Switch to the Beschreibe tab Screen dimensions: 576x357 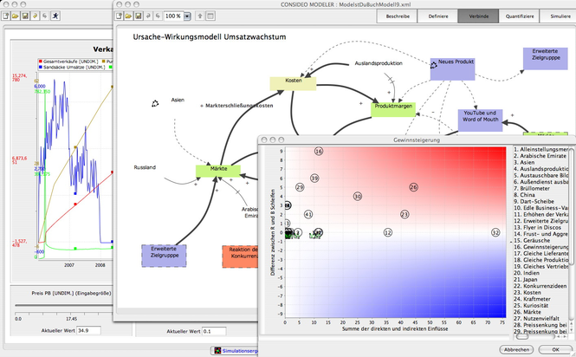pyautogui.click(x=398, y=16)
